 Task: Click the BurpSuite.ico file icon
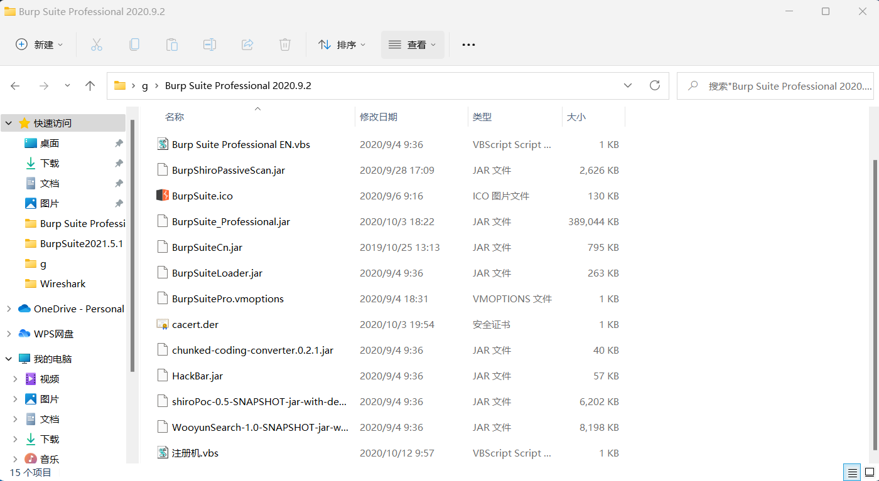click(x=163, y=196)
